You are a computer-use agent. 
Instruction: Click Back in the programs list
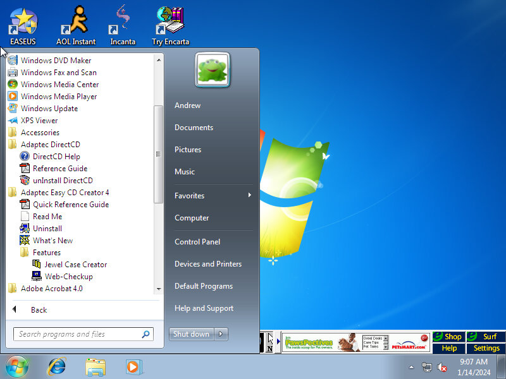[39, 310]
